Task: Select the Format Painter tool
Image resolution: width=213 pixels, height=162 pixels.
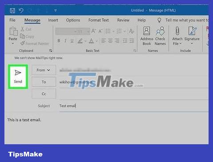Action: [35, 43]
